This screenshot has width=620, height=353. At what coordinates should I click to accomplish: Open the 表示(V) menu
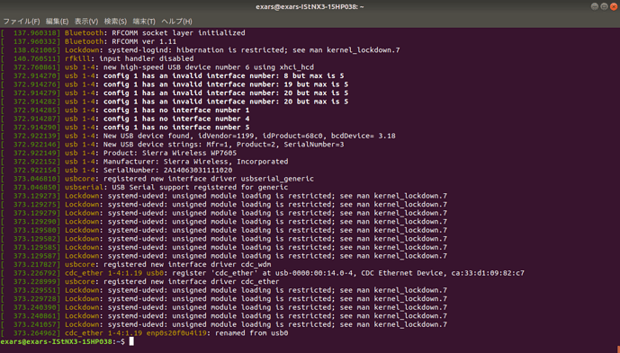click(x=86, y=22)
